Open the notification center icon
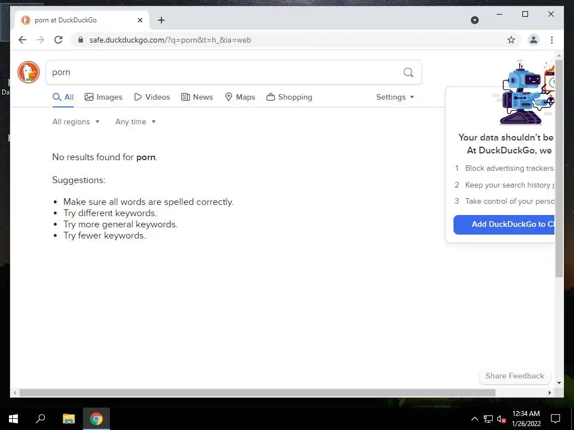 coord(556,419)
